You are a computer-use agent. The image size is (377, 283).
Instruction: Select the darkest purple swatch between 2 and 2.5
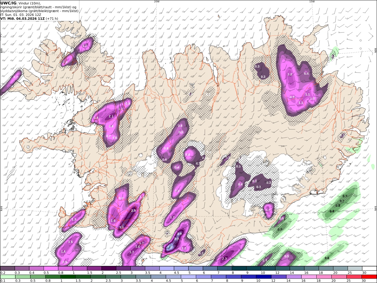pyautogui.click(x=109, y=268)
